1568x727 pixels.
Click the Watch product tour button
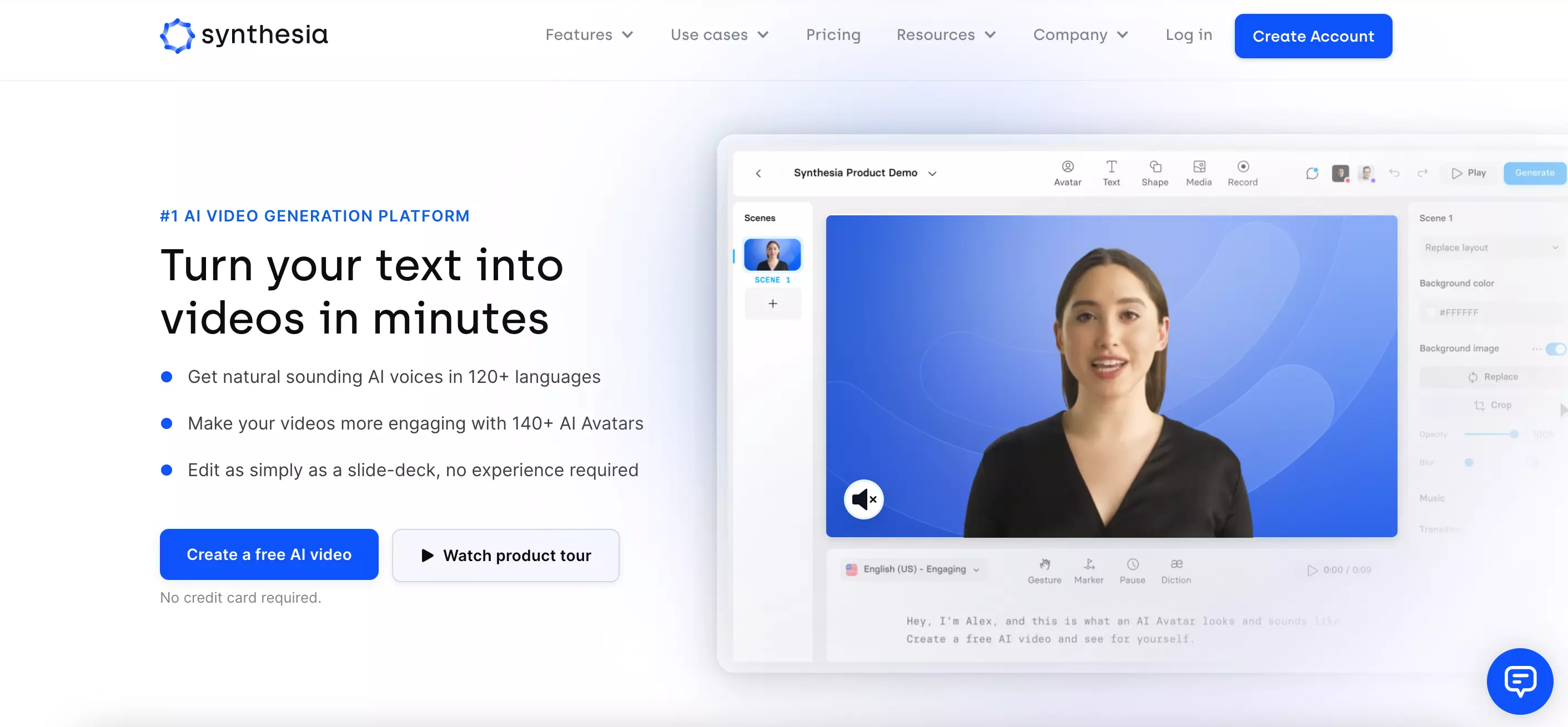click(x=505, y=555)
